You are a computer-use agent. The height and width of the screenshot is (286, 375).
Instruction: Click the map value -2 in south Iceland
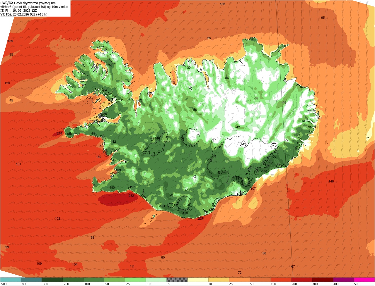click(x=194, y=176)
